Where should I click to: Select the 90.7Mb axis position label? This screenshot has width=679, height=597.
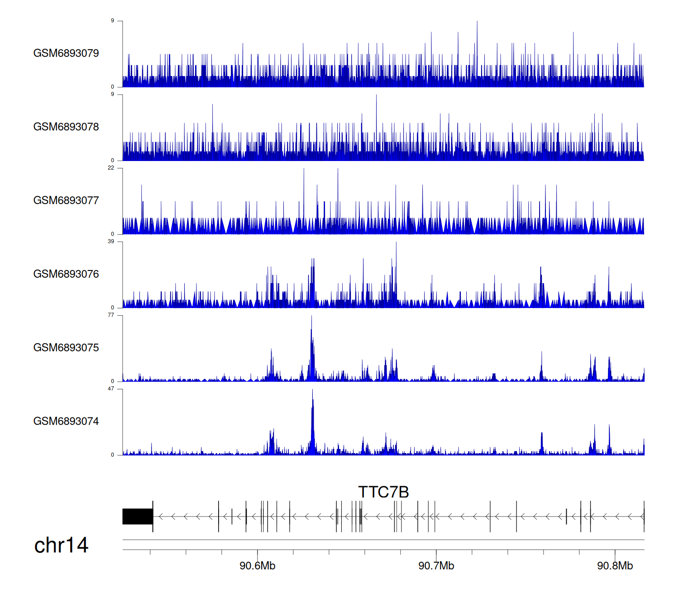(x=436, y=566)
